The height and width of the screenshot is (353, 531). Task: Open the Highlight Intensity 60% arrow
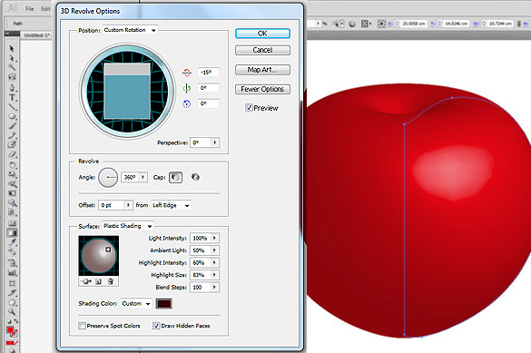point(214,262)
